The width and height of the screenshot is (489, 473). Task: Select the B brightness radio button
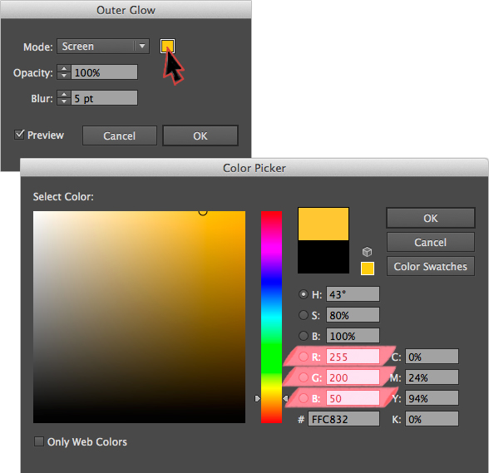tap(303, 336)
